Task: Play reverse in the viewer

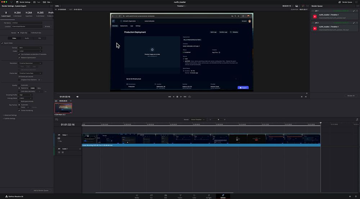Action: pyautogui.click(x=174, y=97)
